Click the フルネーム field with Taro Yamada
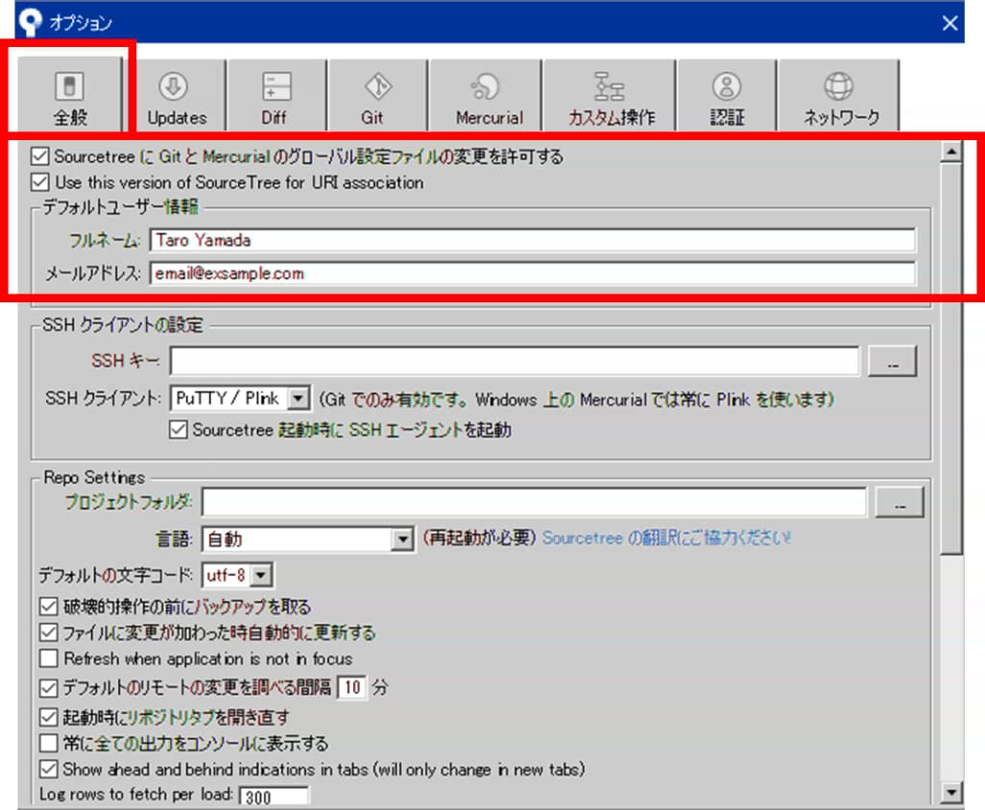The image size is (985, 810). 532,240
